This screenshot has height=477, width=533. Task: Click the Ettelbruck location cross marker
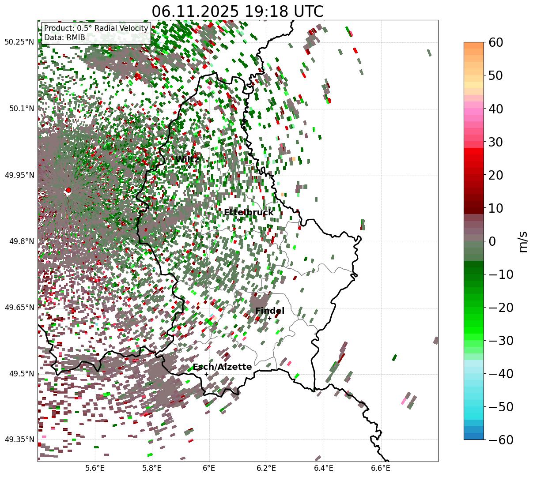click(238, 220)
